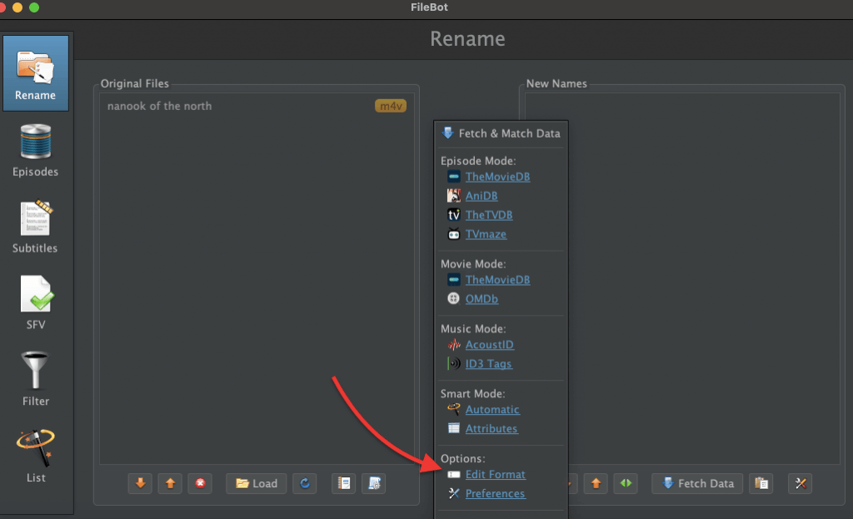Open the List panel with the wand icon
This screenshot has width=853, height=519.
point(35,456)
